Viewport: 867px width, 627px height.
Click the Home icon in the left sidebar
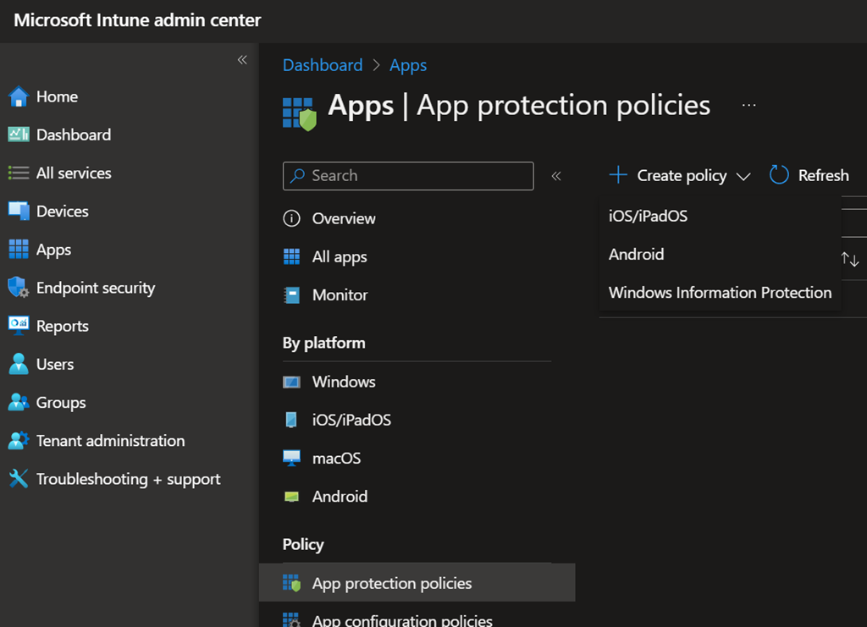point(19,97)
